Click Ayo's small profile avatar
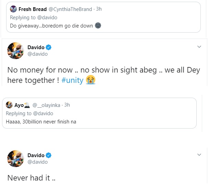209x196 pixels. [9, 106]
